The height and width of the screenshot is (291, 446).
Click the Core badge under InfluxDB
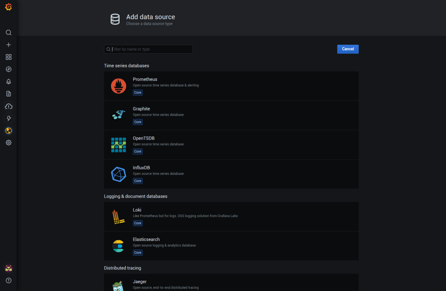tap(138, 181)
